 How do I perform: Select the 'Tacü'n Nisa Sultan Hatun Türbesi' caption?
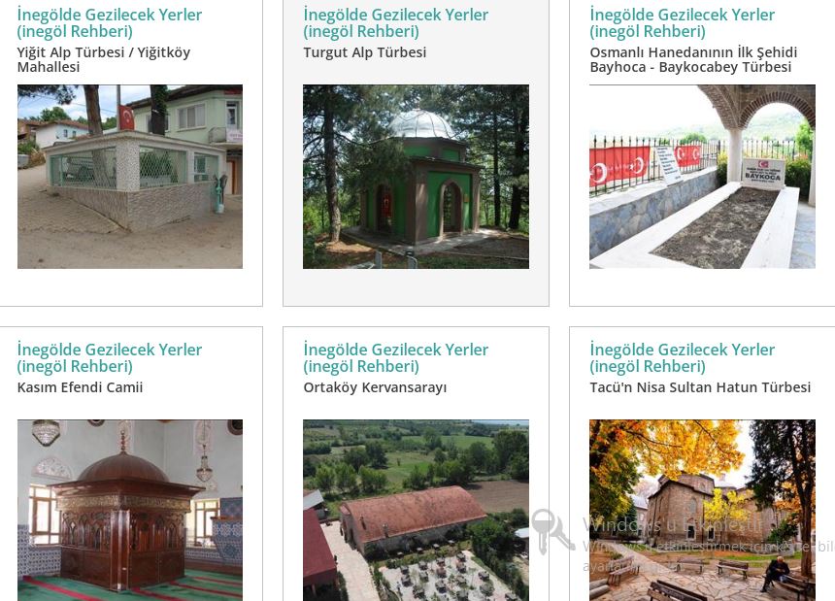pyautogui.click(x=700, y=387)
